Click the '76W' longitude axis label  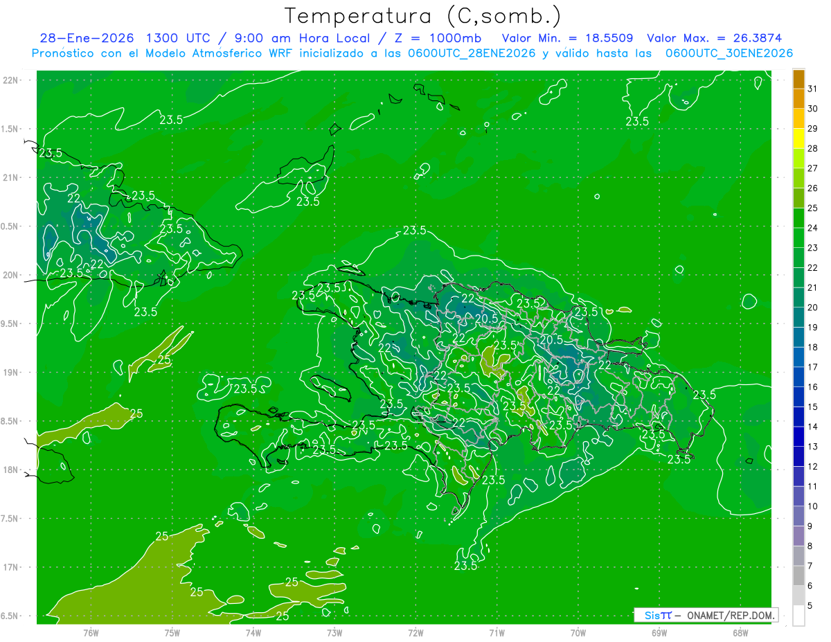[x=91, y=633]
